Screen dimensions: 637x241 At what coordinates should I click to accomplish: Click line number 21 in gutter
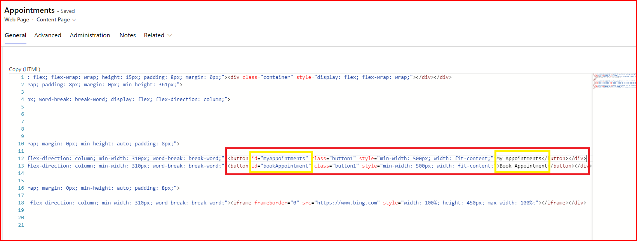tap(21, 225)
